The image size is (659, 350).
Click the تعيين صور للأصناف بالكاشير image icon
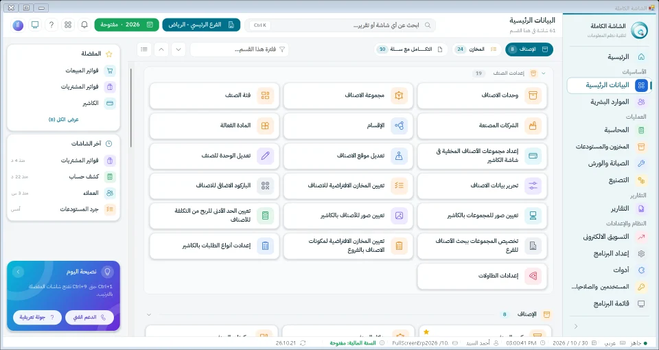click(399, 216)
